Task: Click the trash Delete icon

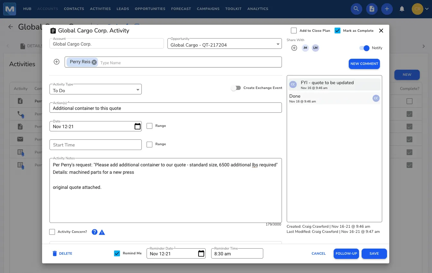Action: [x=55, y=254]
